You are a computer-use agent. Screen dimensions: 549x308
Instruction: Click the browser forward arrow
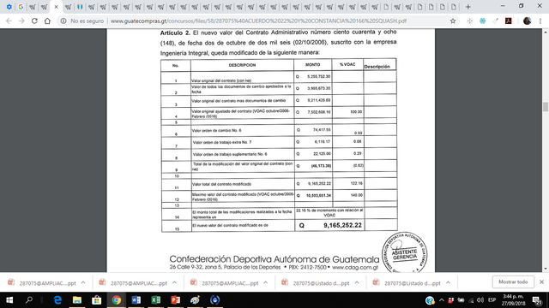21,21
